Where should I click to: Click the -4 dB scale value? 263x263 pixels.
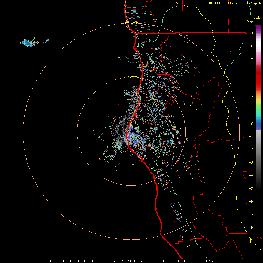[x=251, y=176]
